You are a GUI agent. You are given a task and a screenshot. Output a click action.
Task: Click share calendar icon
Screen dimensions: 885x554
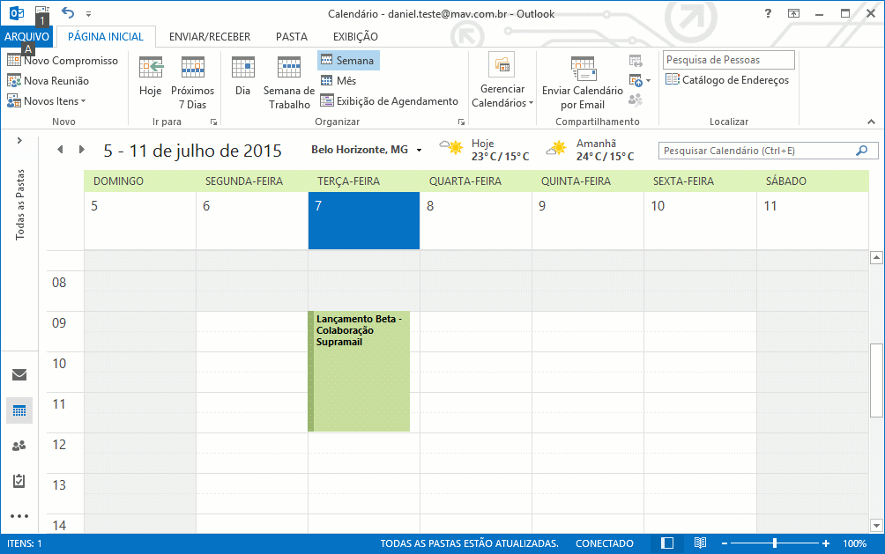click(x=636, y=61)
